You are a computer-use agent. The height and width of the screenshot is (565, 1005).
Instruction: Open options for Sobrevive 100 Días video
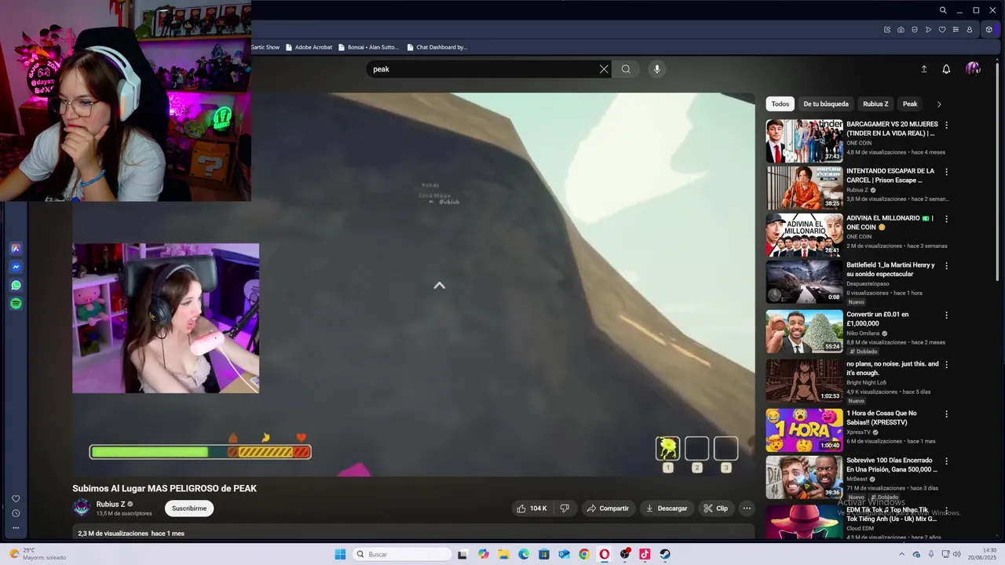(946, 461)
